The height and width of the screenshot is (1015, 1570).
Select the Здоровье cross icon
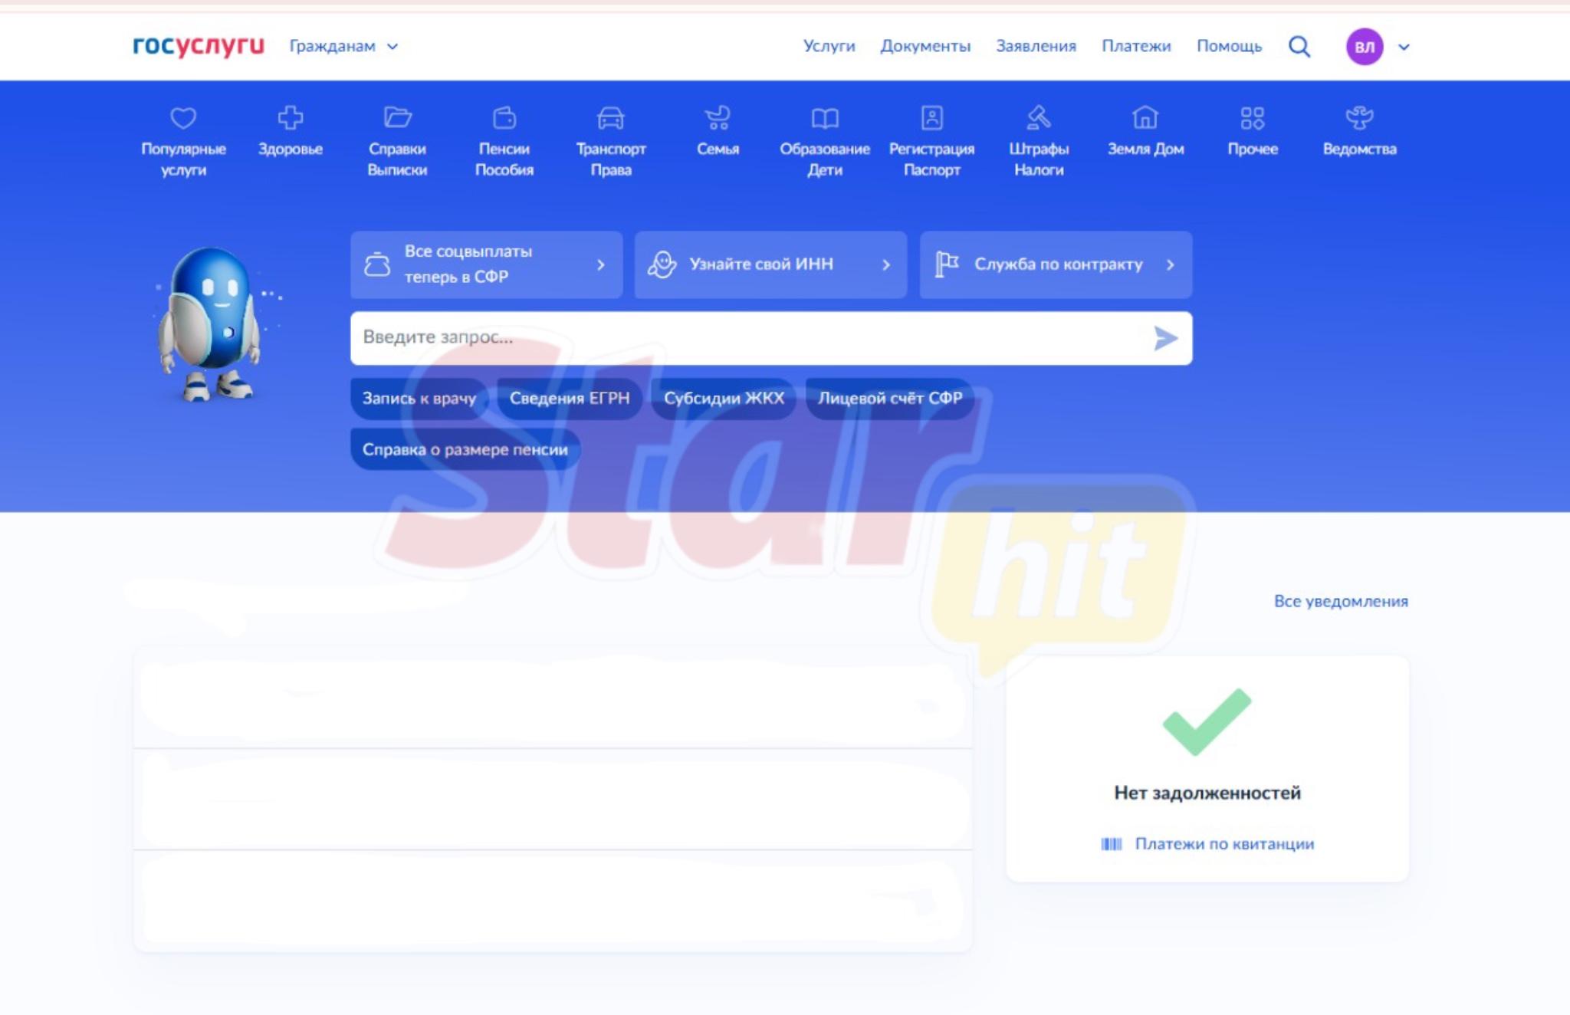coord(291,118)
